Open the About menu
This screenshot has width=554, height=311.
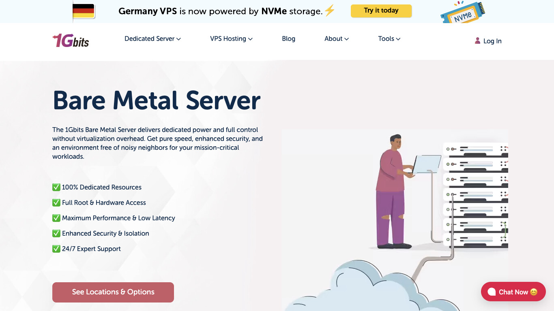(x=336, y=39)
